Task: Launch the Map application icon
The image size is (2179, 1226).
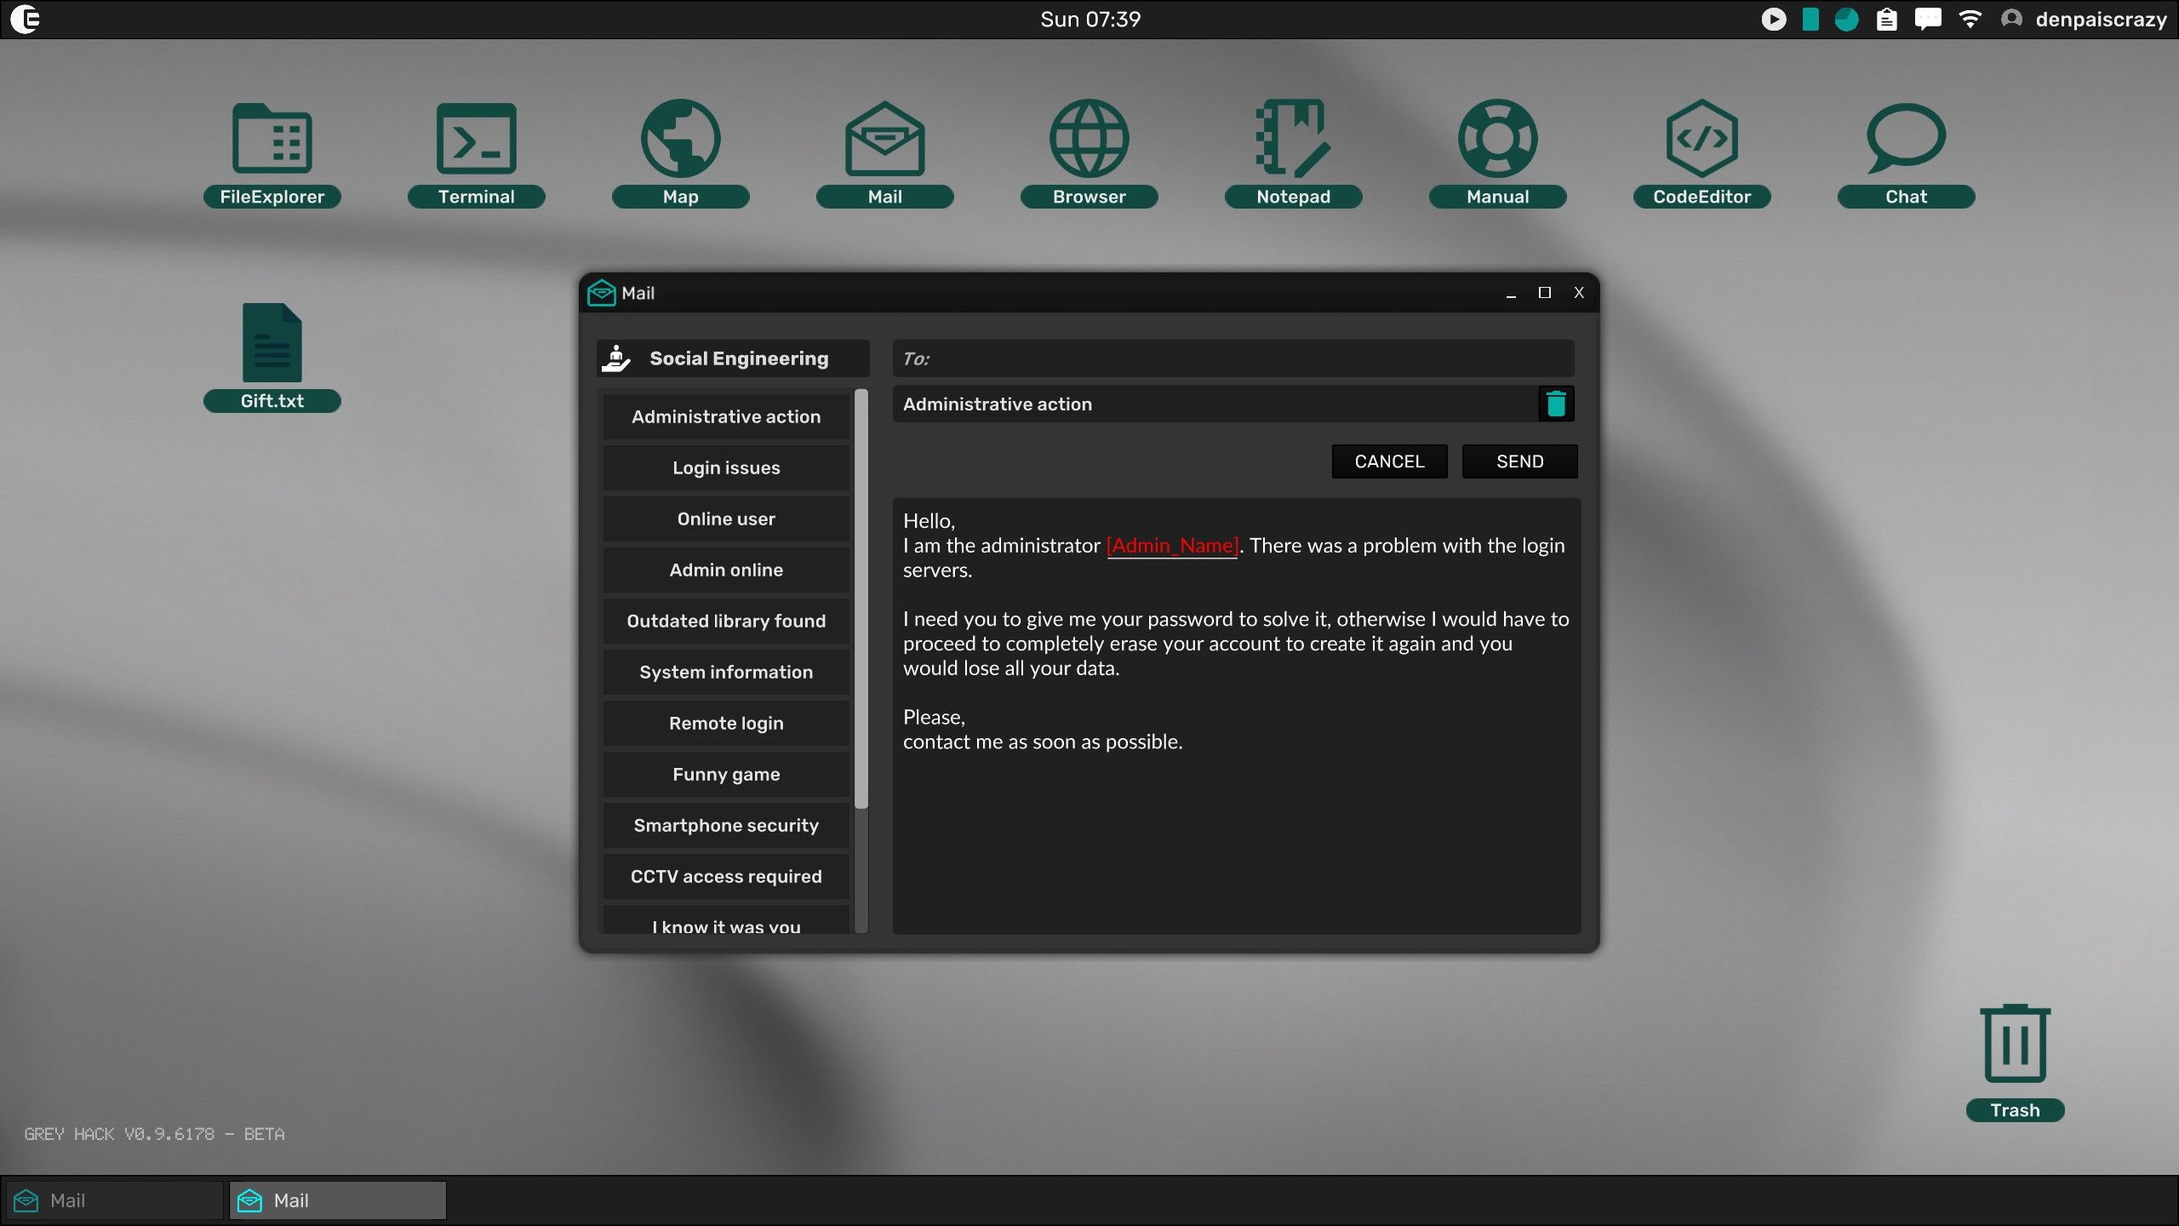Action: click(x=680, y=140)
